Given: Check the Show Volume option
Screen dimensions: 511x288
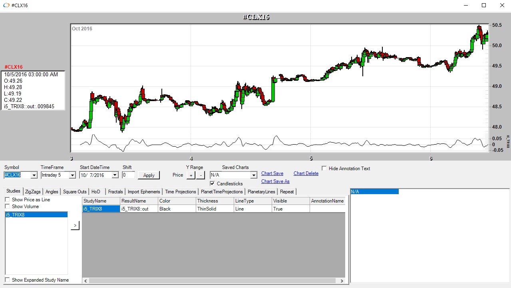Looking at the screenshot, I should point(8,207).
